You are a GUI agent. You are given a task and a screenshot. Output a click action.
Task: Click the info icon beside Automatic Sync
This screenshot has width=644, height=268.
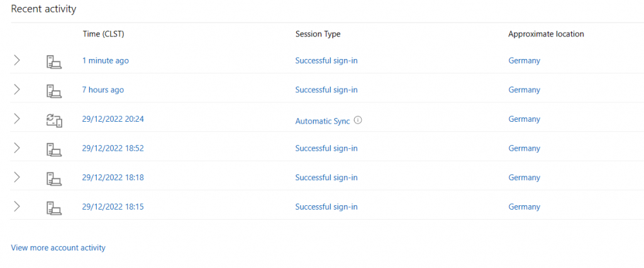tap(358, 121)
